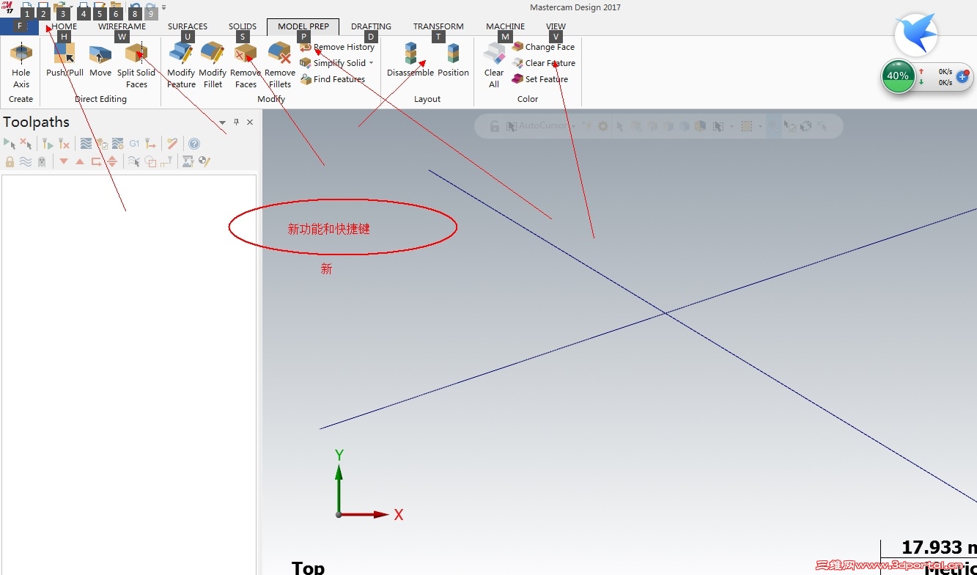Select the Push/Pull tool
The height and width of the screenshot is (575, 977).
click(x=64, y=60)
